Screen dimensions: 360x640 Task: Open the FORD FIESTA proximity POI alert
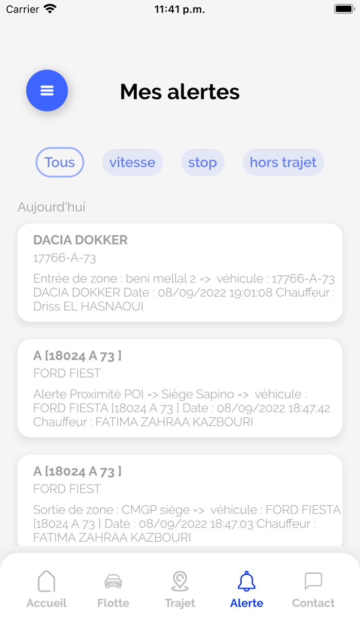tap(179, 388)
